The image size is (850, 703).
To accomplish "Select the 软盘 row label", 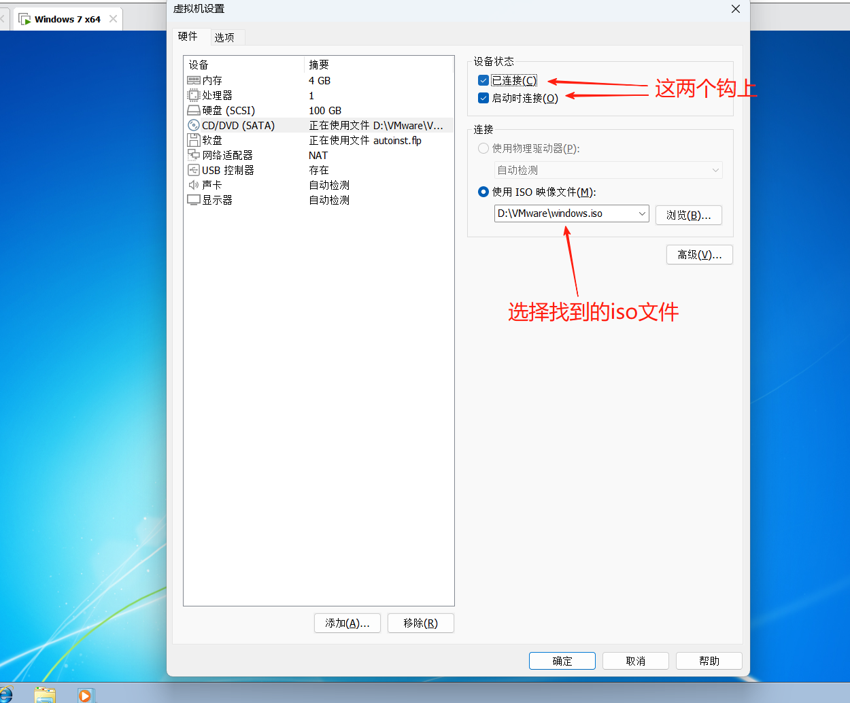I will [x=212, y=140].
